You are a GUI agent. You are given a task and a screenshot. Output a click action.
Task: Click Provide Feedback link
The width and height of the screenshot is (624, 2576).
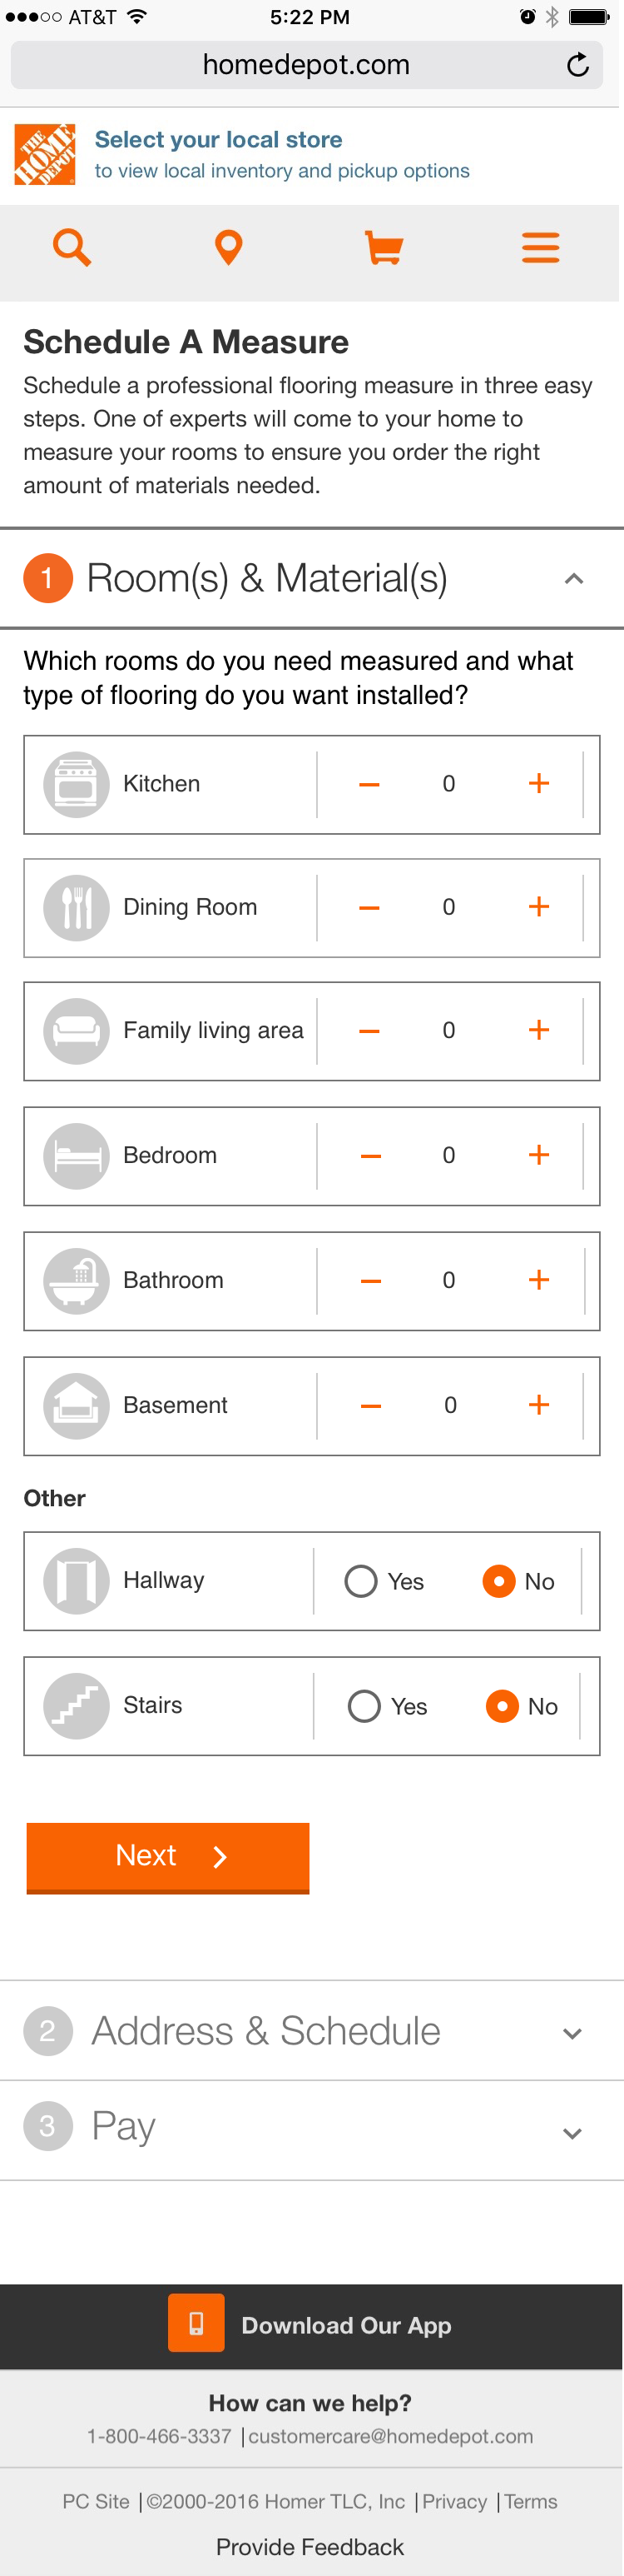(310, 2546)
